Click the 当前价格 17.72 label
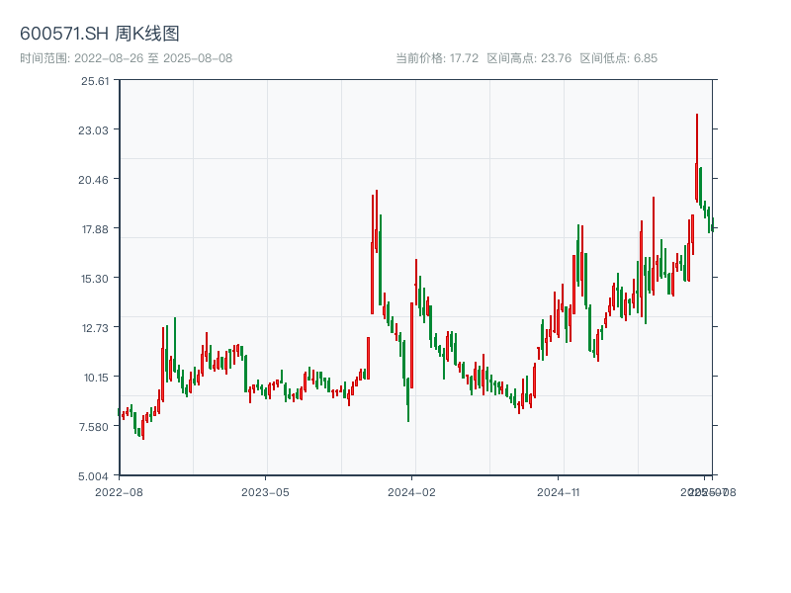Image resolution: width=791 pixels, height=593 pixels. pyautogui.click(x=437, y=58)
